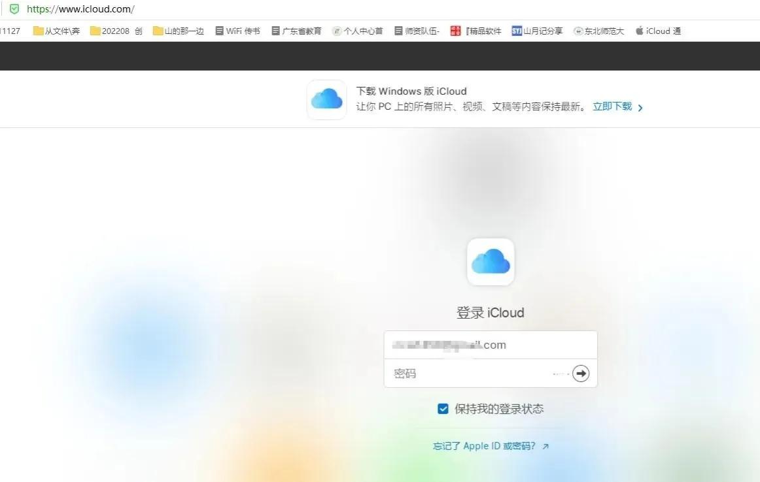Toggle the keep me signed in option
760x482 pixels.
click(x=443, y=408)
